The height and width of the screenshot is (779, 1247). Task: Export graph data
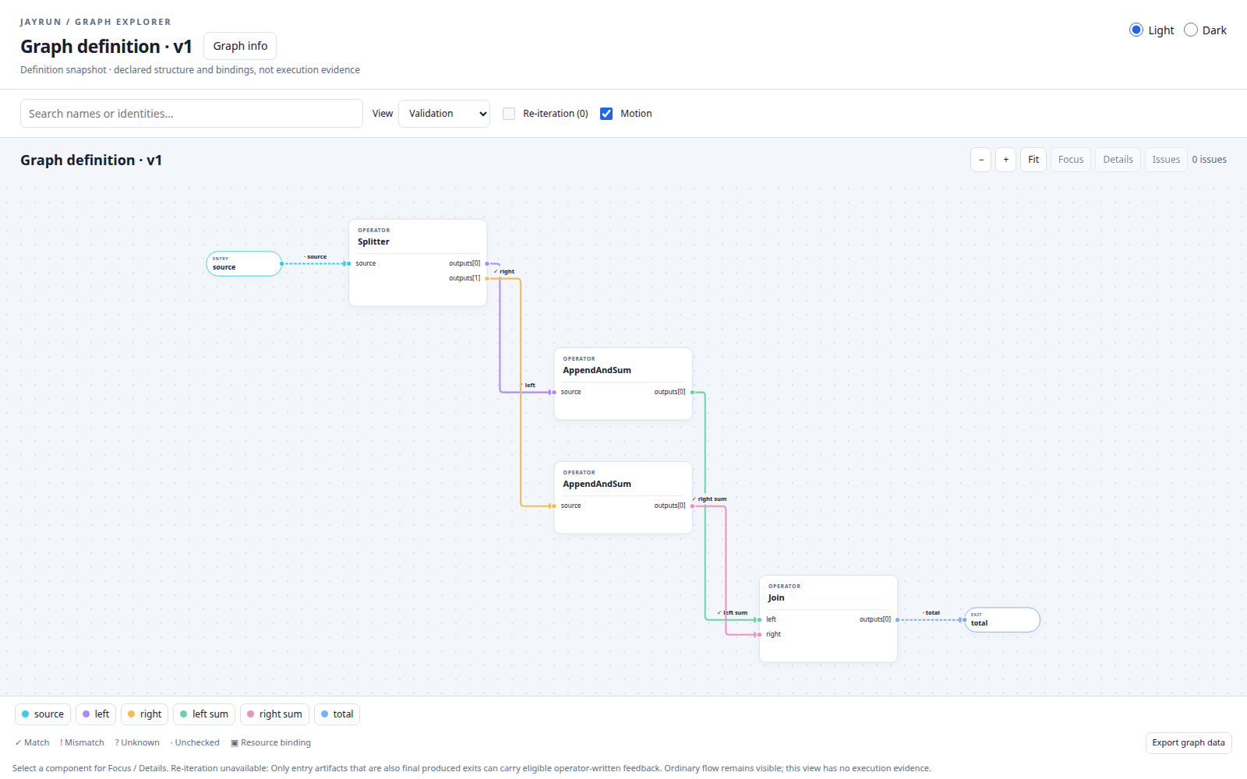(1189, 742)
